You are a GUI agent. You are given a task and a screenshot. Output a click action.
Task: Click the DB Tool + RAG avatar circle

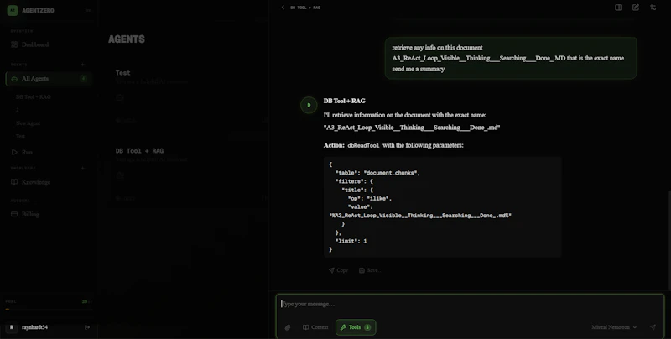click(309, 105)
